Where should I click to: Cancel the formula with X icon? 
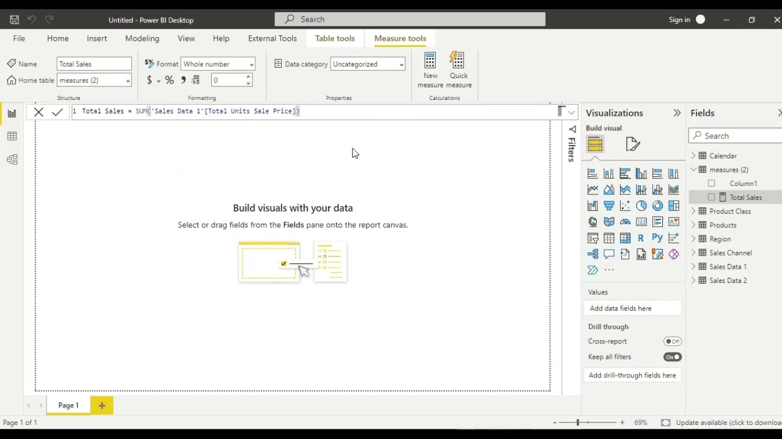coord(38,112)
